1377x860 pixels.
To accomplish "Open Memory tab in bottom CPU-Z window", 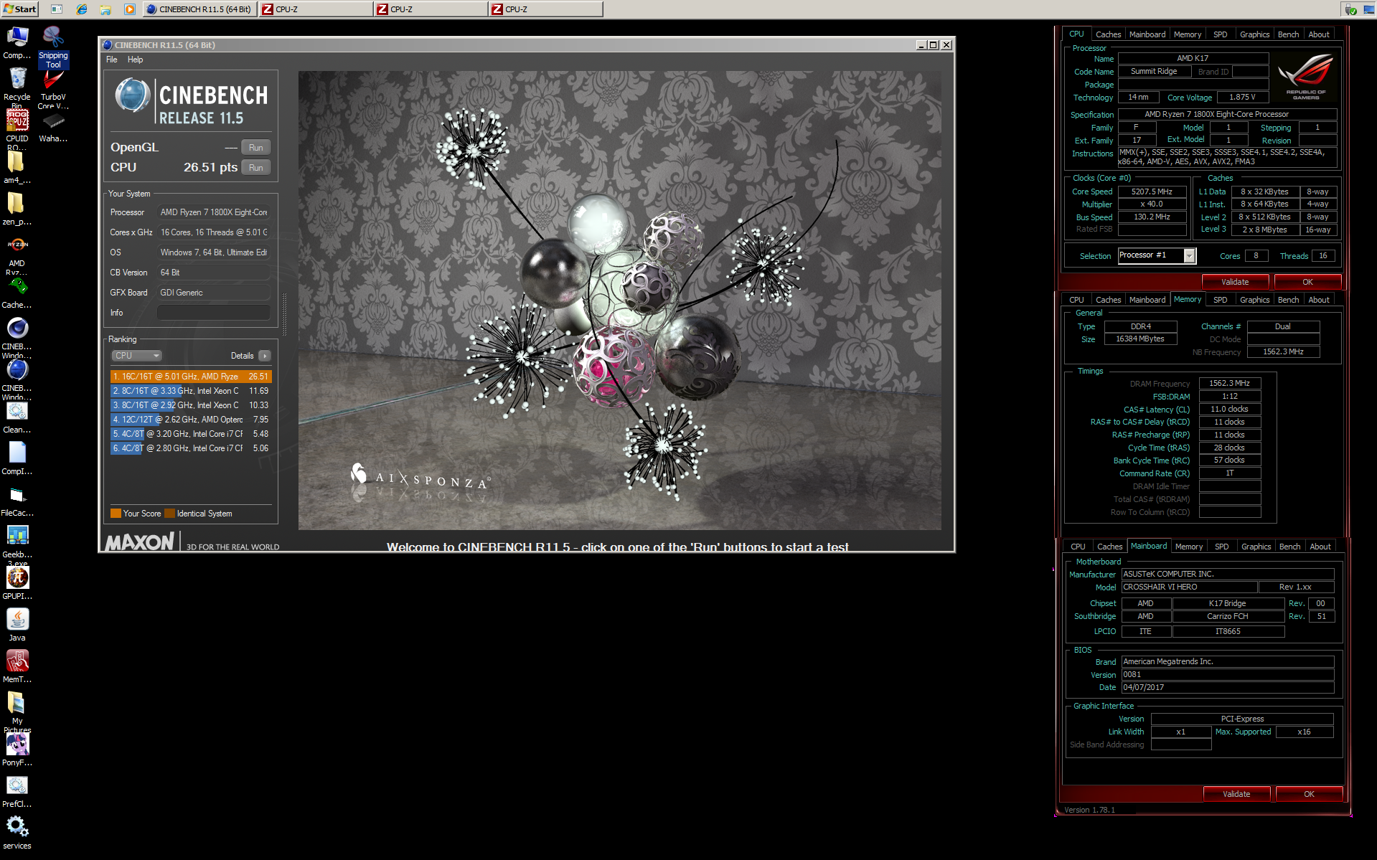I will point(1188,547).
